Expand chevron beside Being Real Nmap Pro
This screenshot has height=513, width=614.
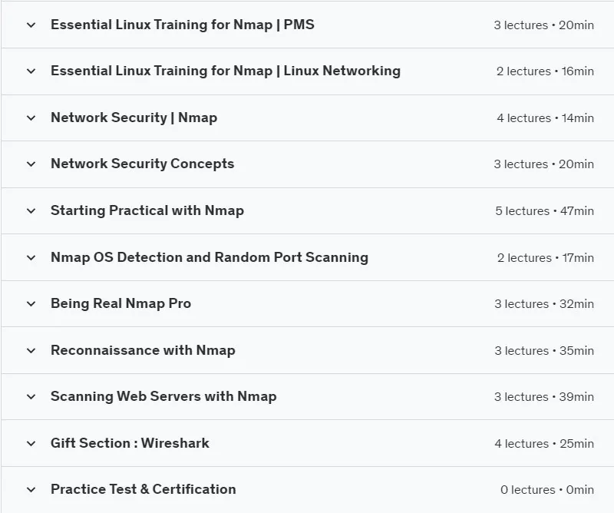[31, 303]
